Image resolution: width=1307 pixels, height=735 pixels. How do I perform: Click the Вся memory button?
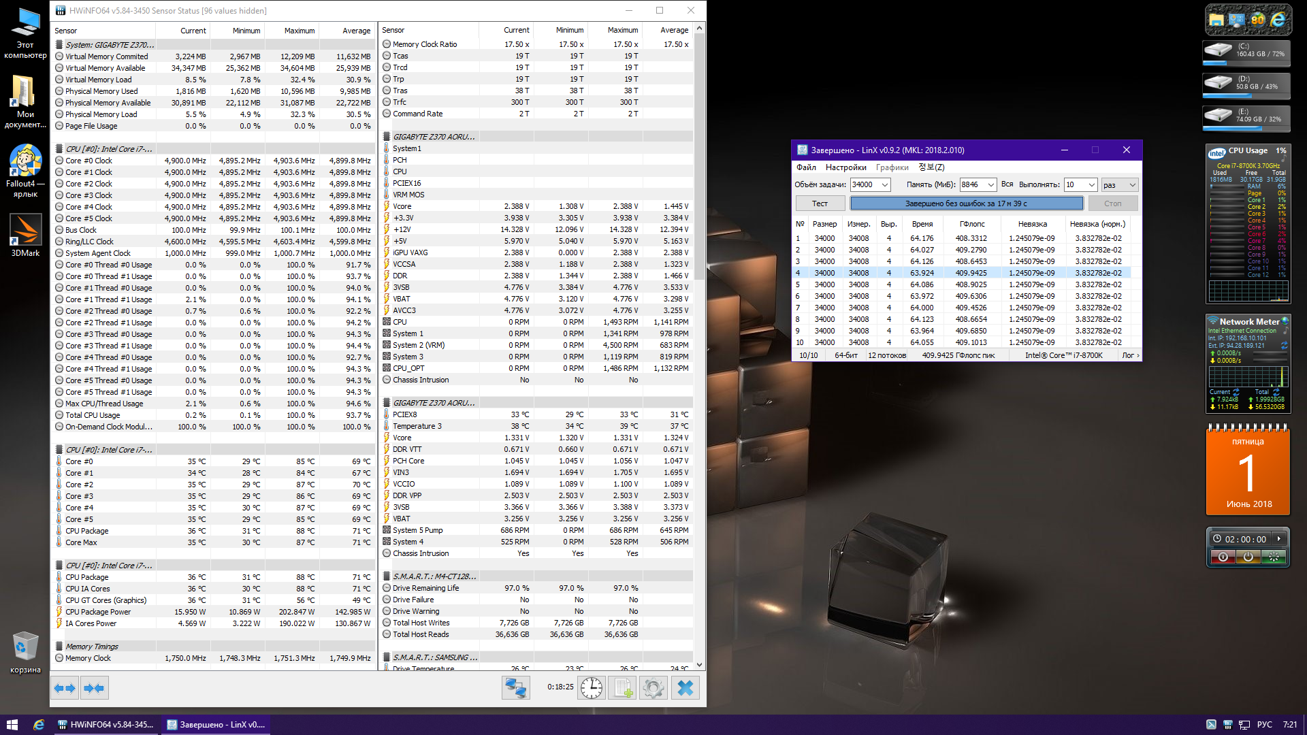1007,184
